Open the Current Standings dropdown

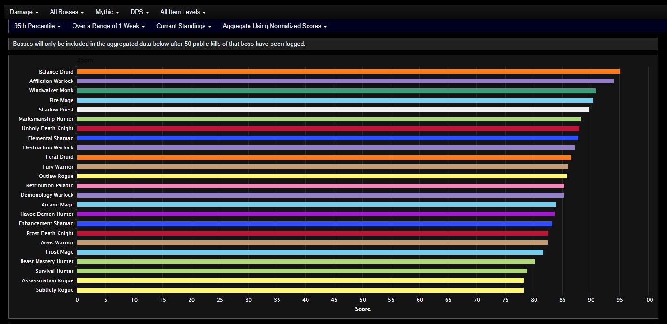(183, 26)
